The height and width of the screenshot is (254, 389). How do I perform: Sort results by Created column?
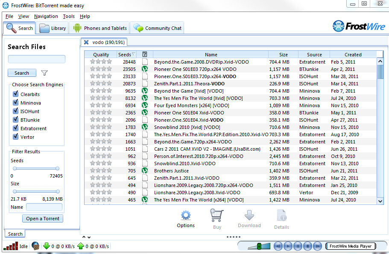click(353, 54)
